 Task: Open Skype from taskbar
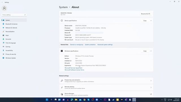(x=89, y=100)
